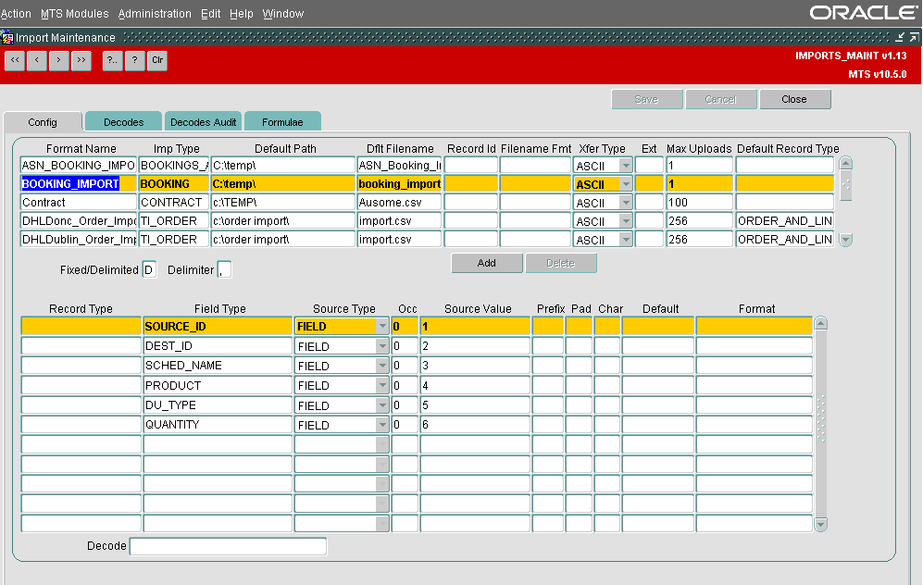Image resolution: width=923 pixels, height=585 pixels.
Task: Open Source Type dropdown for QUANTITY row
Action: tap(382, 424)
